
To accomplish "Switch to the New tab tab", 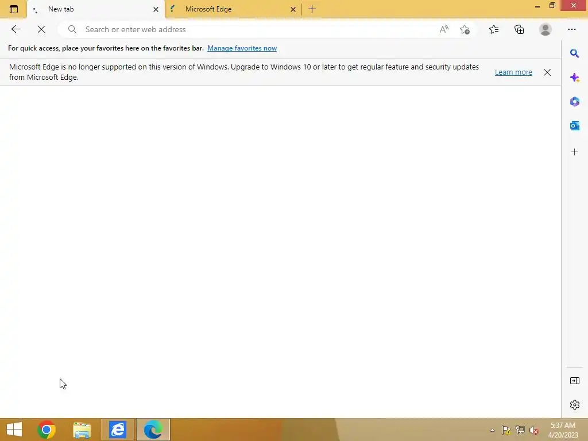I will pos(96,9).
